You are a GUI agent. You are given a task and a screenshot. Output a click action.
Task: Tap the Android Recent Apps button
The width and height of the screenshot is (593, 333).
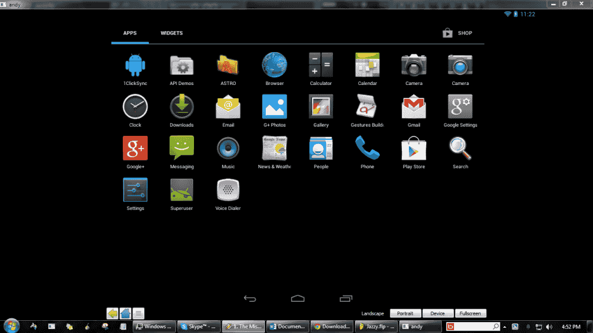click(346, 298)
